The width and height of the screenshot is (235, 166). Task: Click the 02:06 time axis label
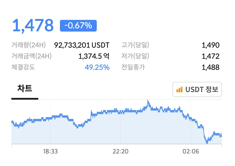190,151
